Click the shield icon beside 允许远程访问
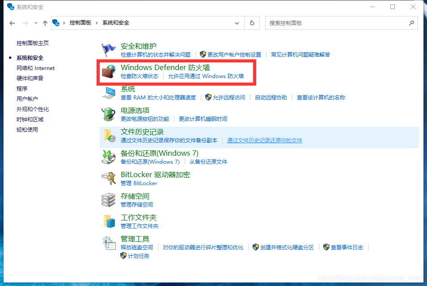Image resolution: width=427 pixels, height=286 pixels. point(208,97)
